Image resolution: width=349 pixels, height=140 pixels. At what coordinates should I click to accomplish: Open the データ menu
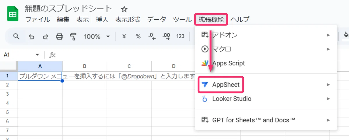(156, 20)
